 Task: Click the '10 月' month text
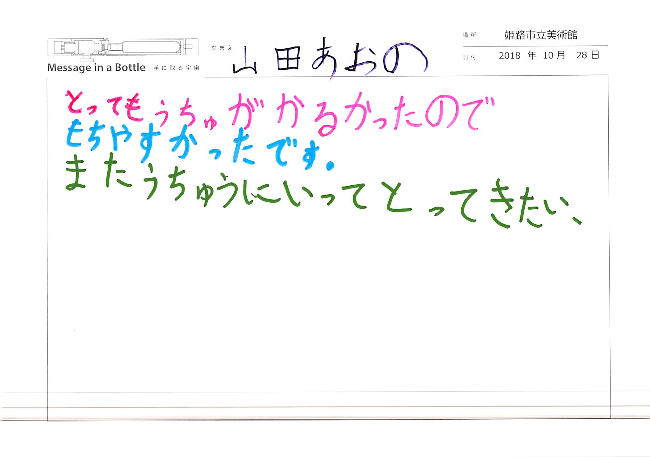[x=554, y=55]
